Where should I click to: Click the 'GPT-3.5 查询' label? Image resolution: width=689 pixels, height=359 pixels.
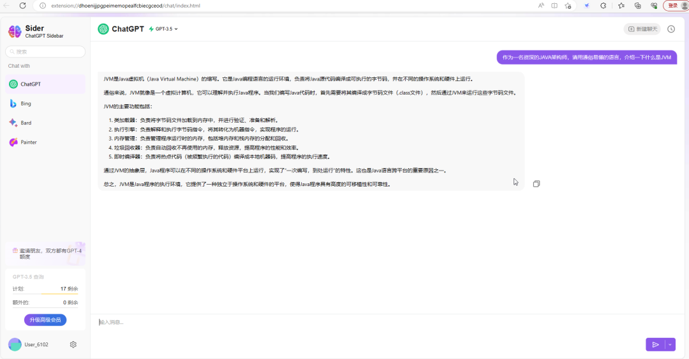28,277
